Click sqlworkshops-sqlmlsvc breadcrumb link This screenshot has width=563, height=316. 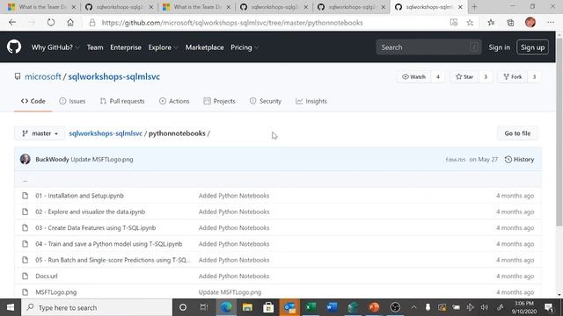[x=106, y=133]
